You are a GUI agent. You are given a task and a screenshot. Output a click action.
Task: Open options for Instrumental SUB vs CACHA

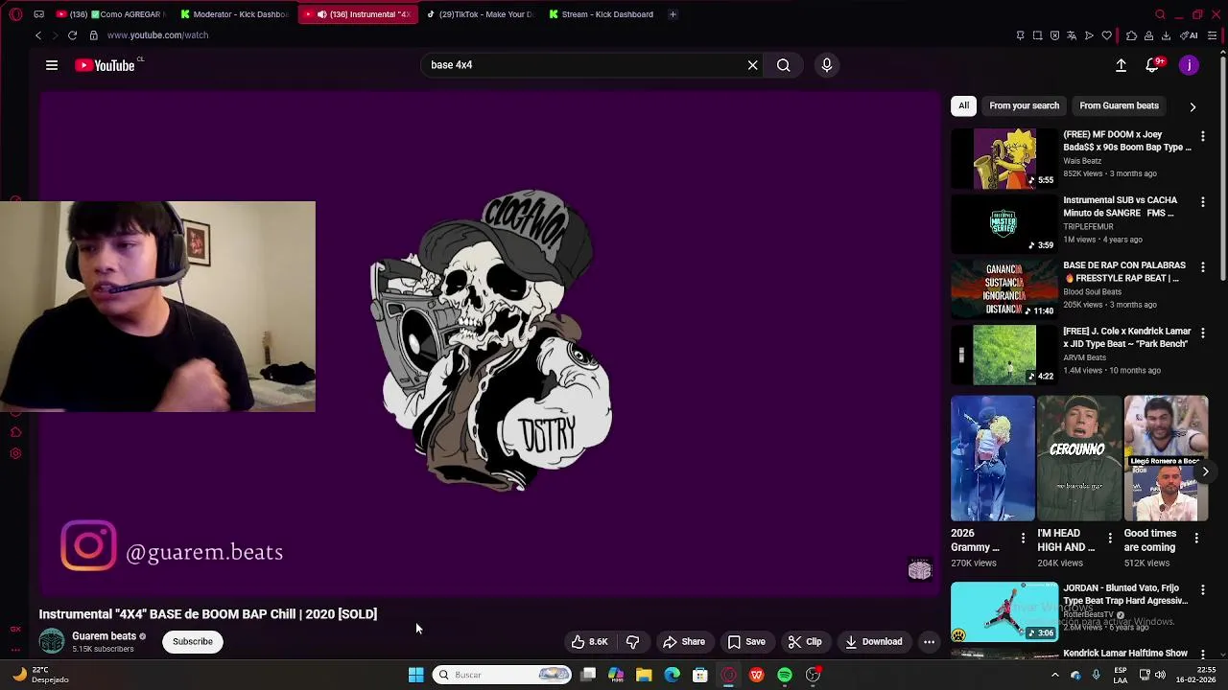click(1203, 202)
